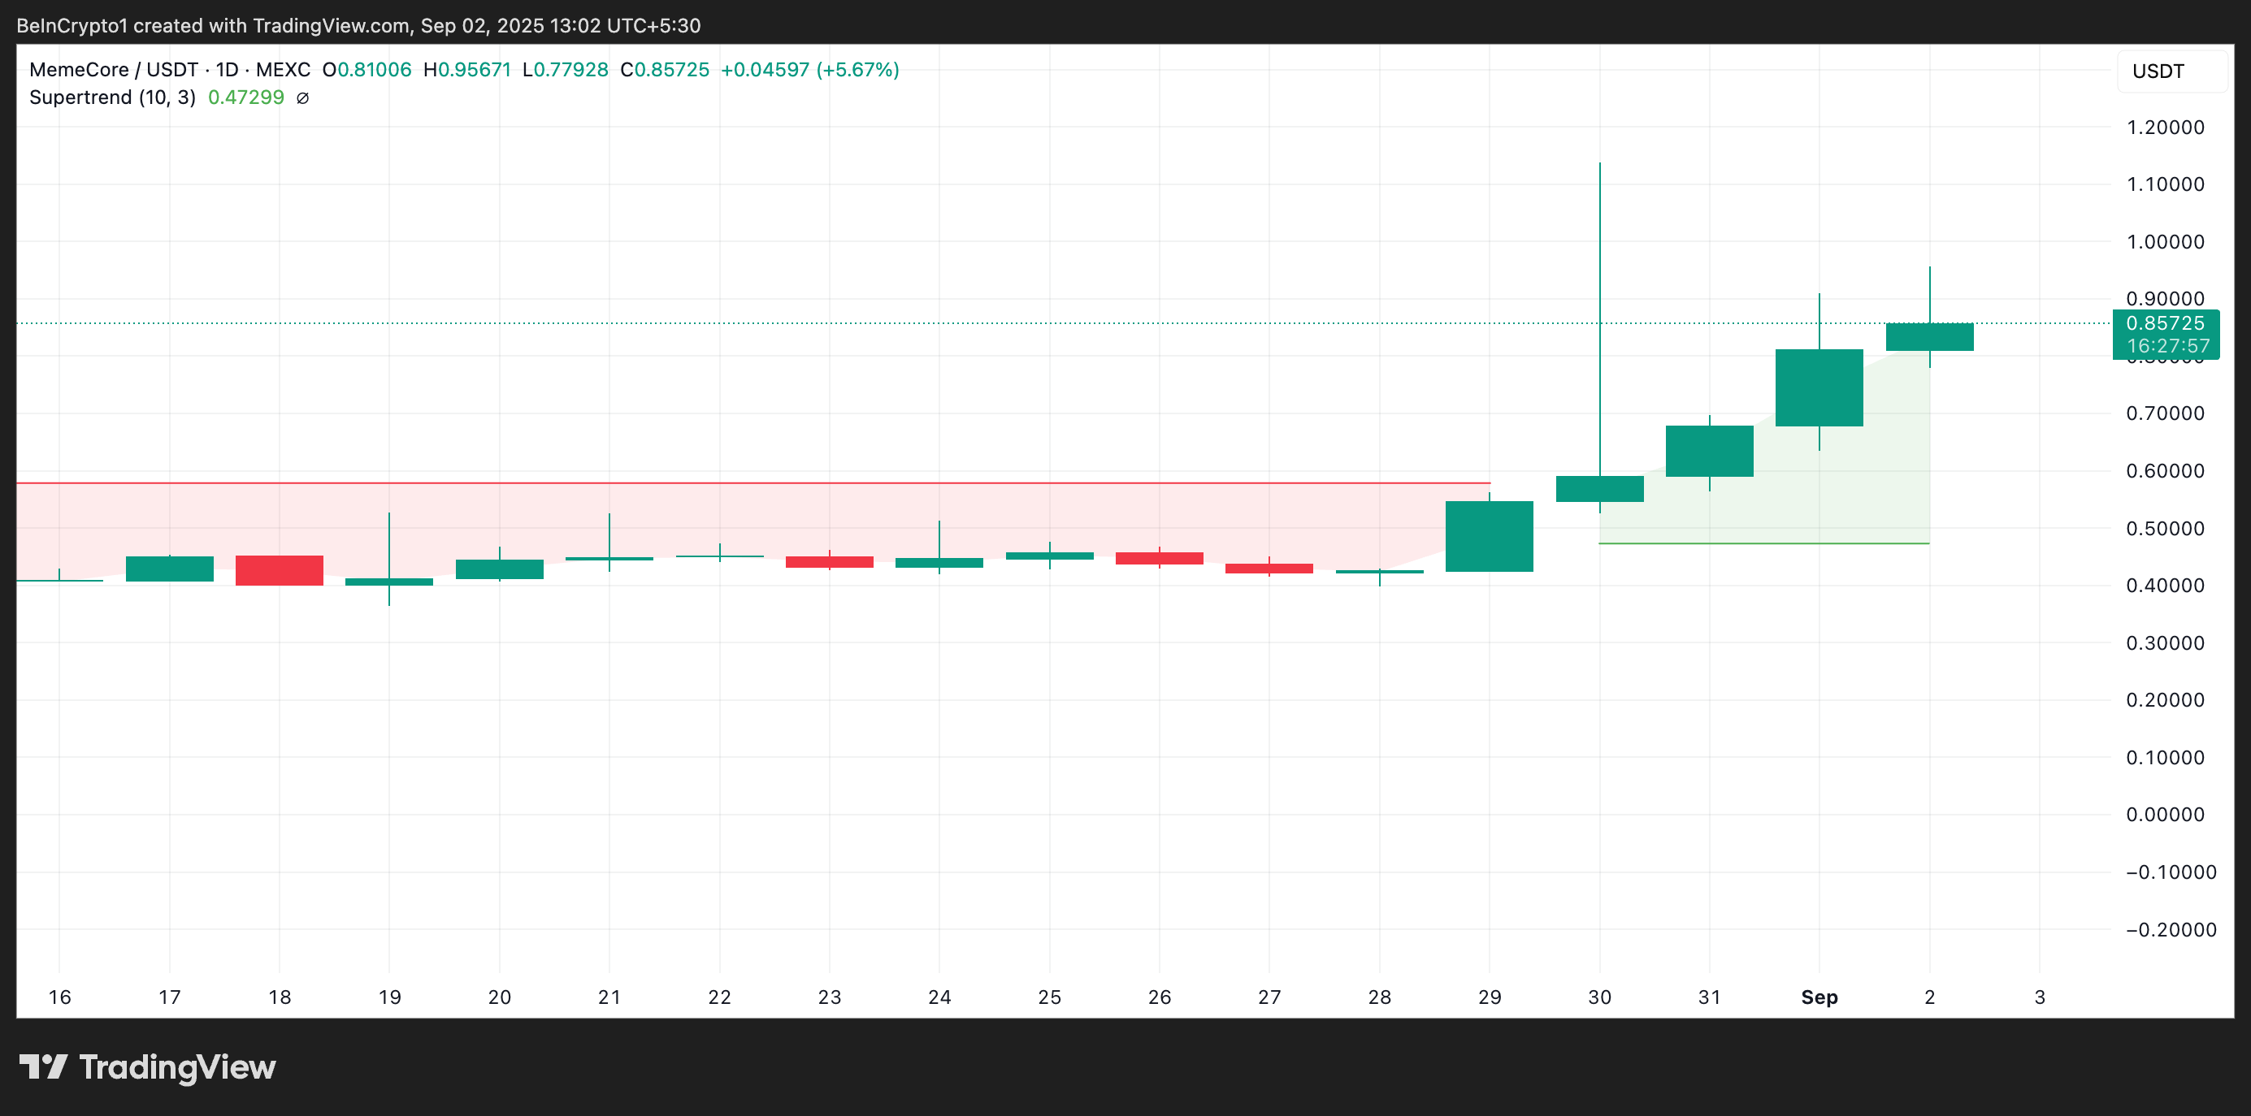Select the tall-wick candle on day 30
Screen dimensions: 2251x1116
[x=1599, y=488]
